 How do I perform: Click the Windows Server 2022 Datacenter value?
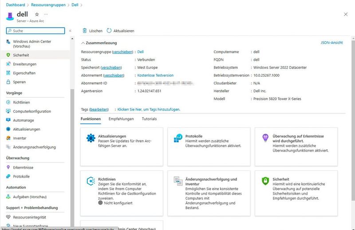tap(280, 67)
